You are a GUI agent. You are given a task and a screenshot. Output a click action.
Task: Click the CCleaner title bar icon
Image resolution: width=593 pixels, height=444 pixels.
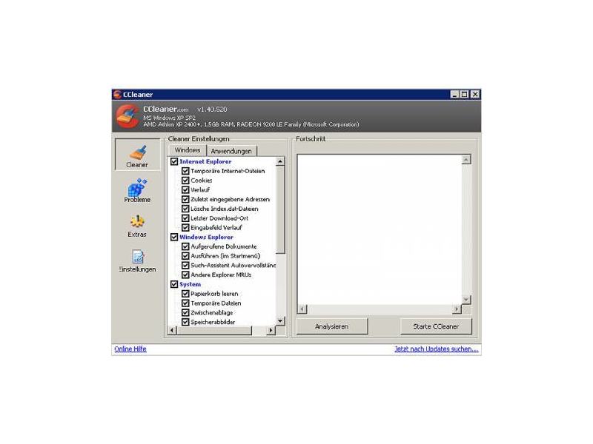[x=117, y=95]
